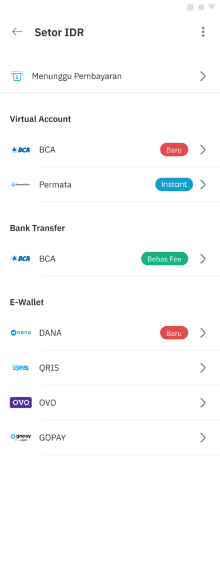Tap the Permata Bank logo
Viewport: 220px width, 587px height.
[21, 185]
